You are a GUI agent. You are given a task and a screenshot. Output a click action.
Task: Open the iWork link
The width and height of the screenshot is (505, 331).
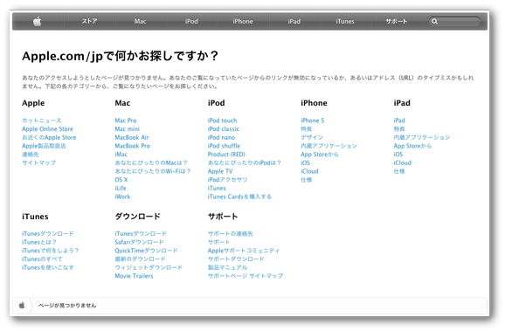click(122, 197)
